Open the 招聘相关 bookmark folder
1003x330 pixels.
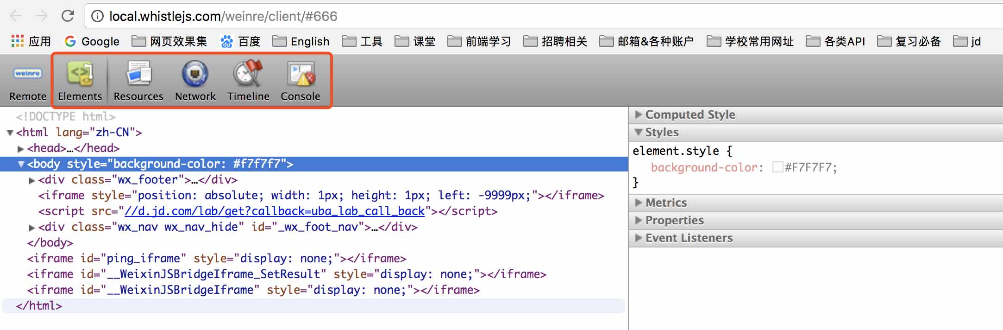[x=555, y=41]
